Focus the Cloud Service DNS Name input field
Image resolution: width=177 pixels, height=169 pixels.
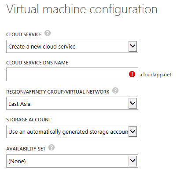[72, 74]
